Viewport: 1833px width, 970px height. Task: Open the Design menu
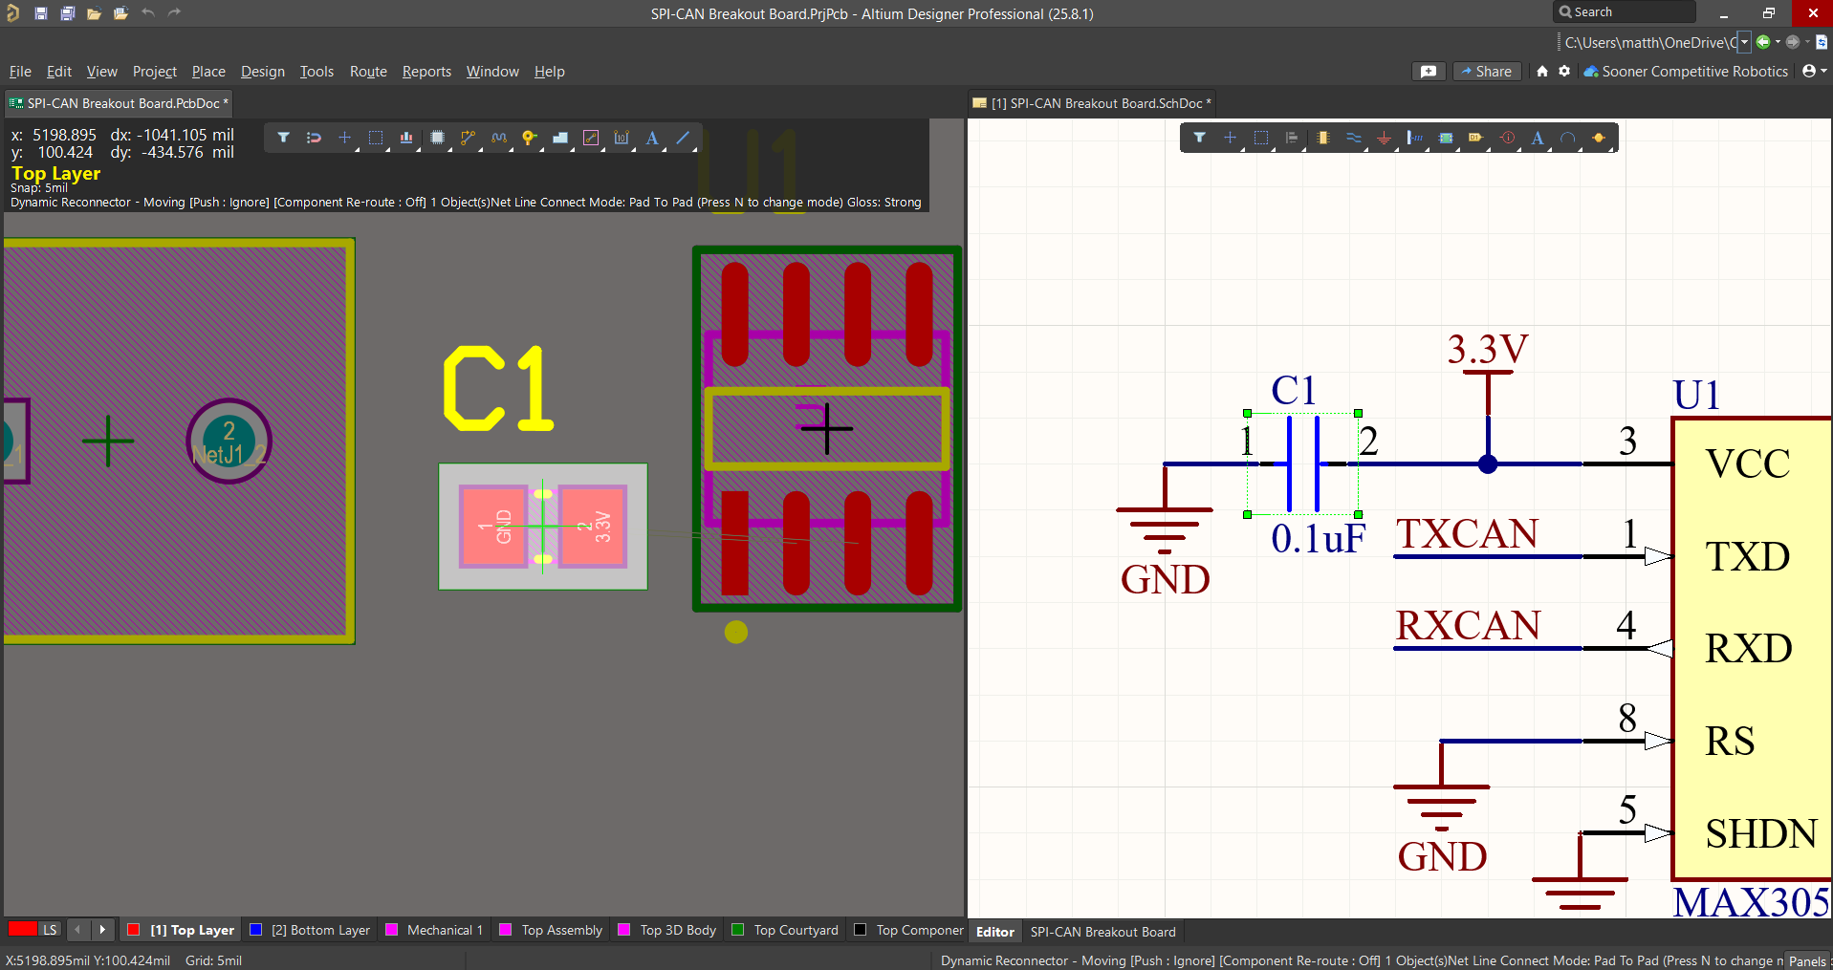point(263,72)
